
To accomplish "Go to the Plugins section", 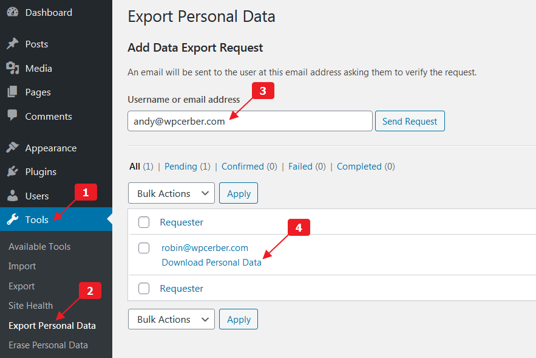I will 41,172.
